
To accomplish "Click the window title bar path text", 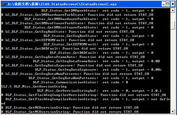I will pyautogui.click(x=62, y=4).
